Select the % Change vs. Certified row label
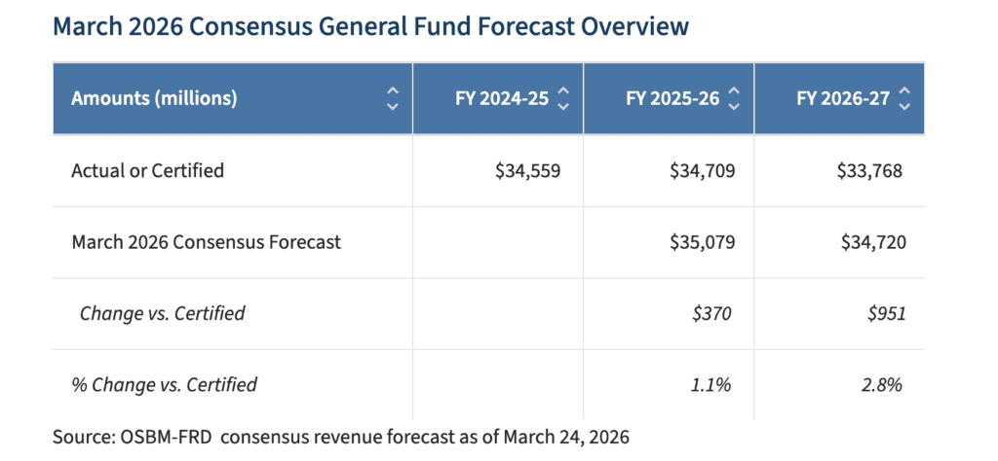This screenshot has width=998, height=461. [x=164, y=384]
